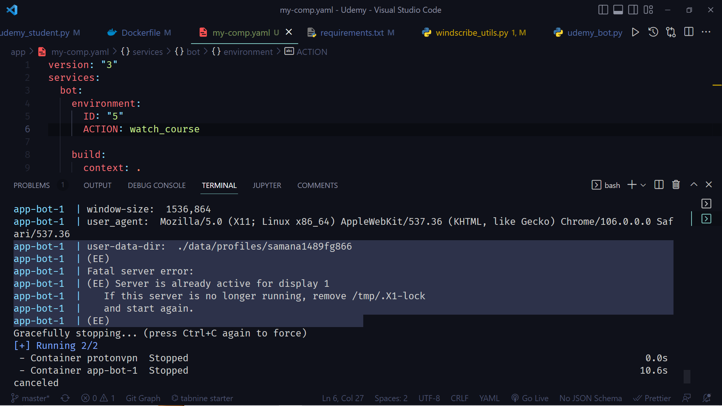Screen dimensions: 722x406
Task: Open the problems counter in status bar
Action: click(97, 398)
